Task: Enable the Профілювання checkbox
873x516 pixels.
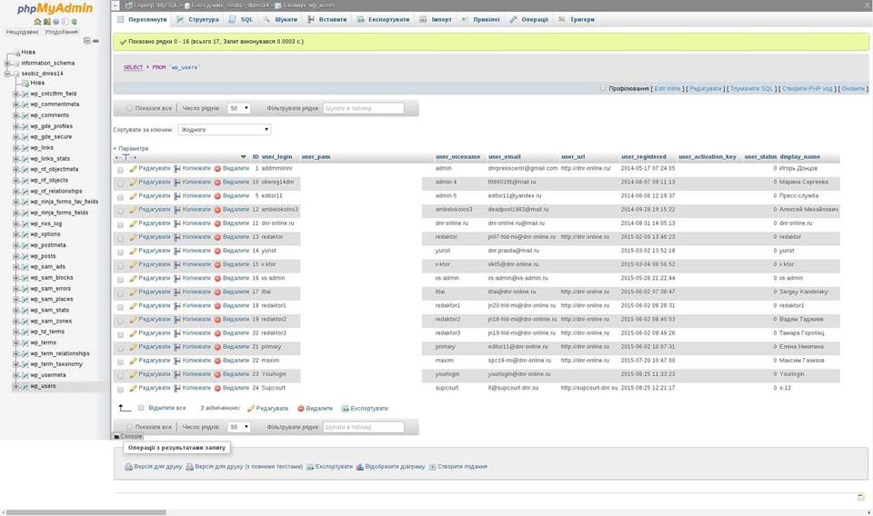Action: [603, 89]
